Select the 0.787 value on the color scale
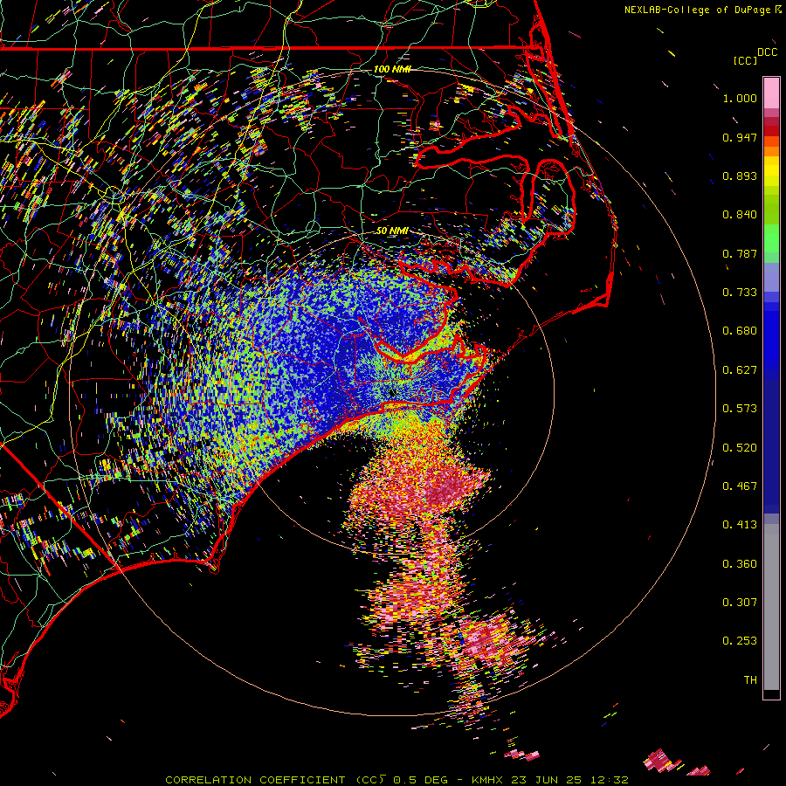 pyautogui.click(x=740, y=253)
